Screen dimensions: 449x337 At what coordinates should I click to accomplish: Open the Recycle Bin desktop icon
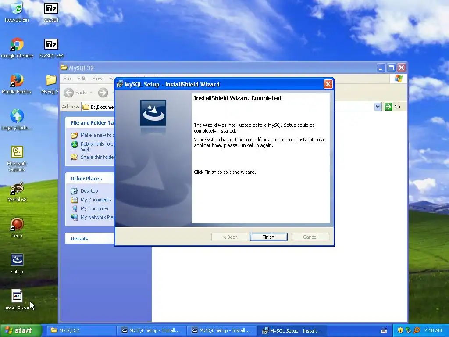[x=17, y=11]
